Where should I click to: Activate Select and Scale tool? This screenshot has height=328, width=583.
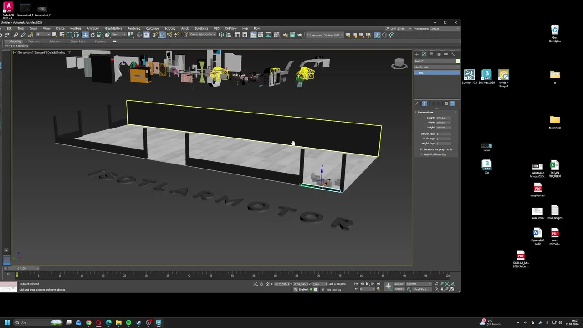click(100, 35)
